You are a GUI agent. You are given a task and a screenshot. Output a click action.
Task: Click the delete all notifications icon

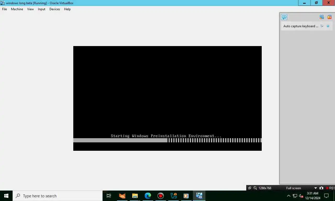click(x=329, y=17)
